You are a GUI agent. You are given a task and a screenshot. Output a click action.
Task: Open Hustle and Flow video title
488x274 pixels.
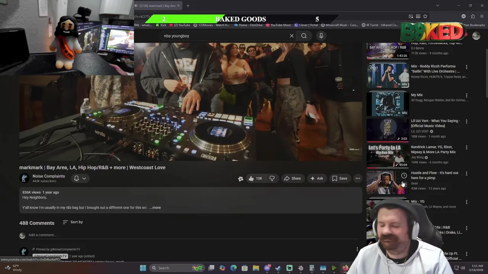pyautogui.click(x=435, y=175)
